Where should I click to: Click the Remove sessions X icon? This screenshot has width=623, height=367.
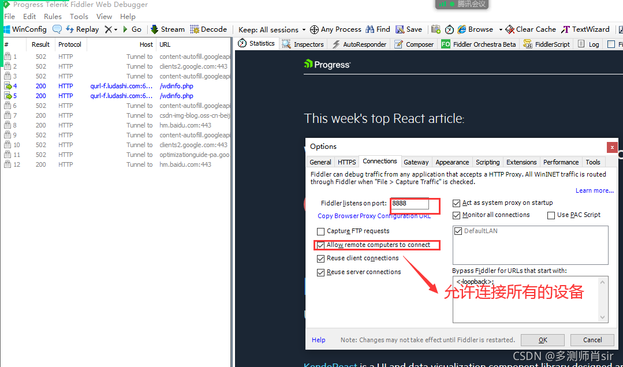(x=108, y=29)
